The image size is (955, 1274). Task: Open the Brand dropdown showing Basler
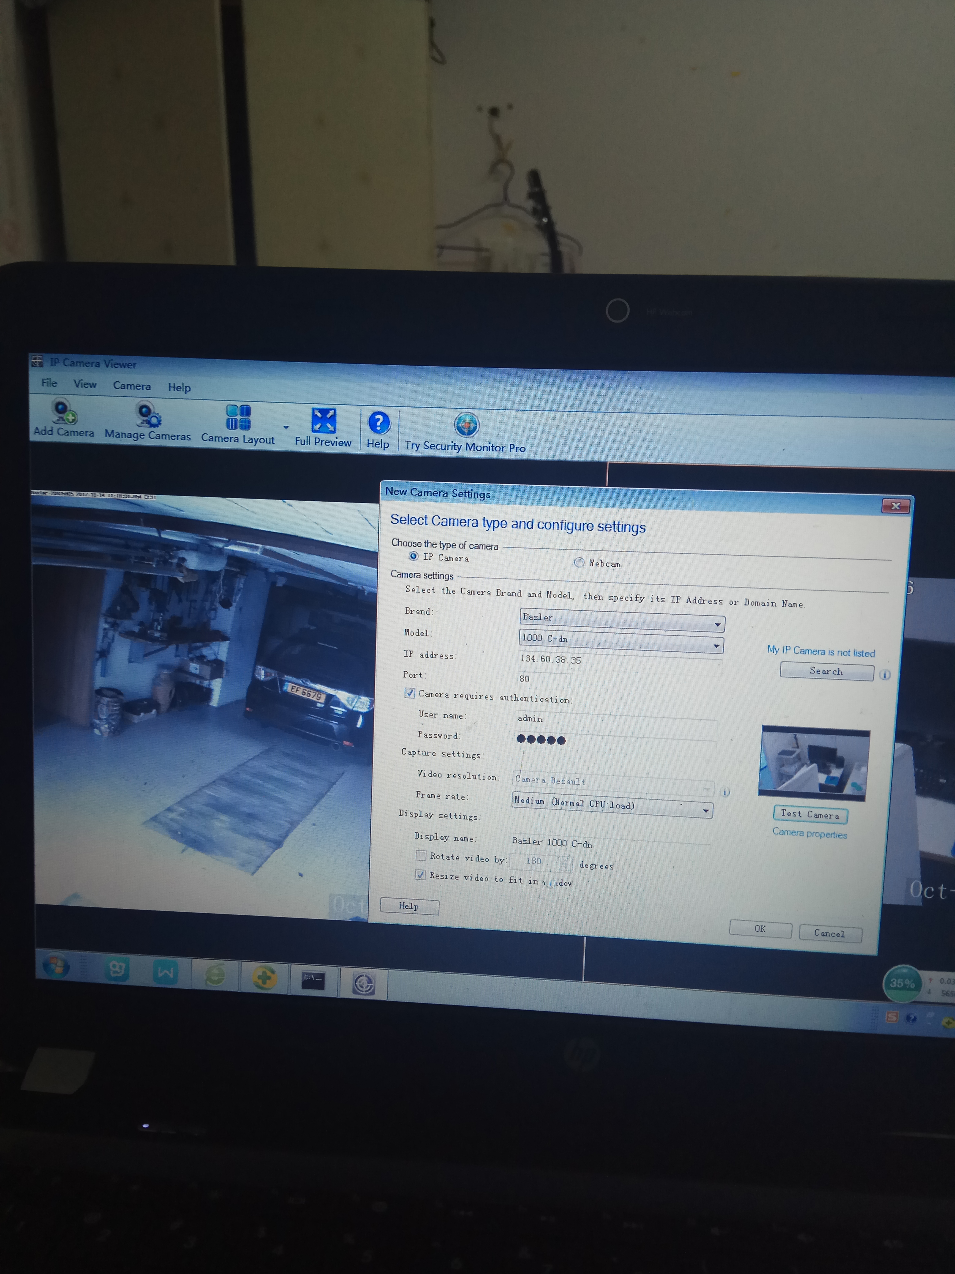coord(622,620)
